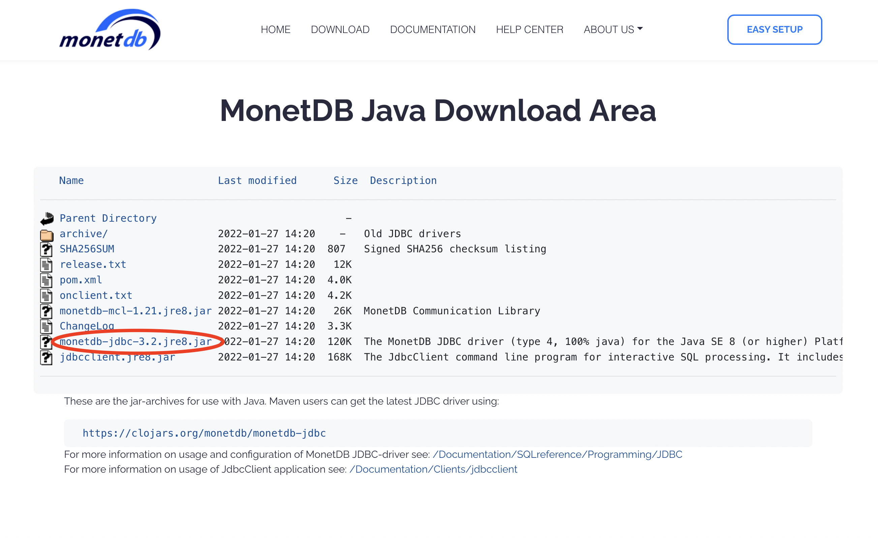Open the clojars.org monetdb-jdbc URL

pyautogui.click(x=204, y=433)
